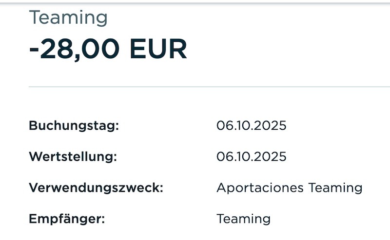The width and height of the screenshot is (390, 240).
Task: Click the horizontal divider below the amount
Action: pos(195,87)
